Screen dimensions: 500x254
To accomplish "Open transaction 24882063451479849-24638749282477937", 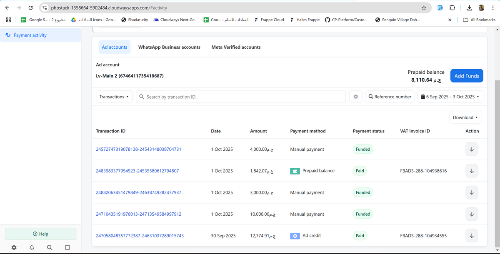I will point(138,192).
